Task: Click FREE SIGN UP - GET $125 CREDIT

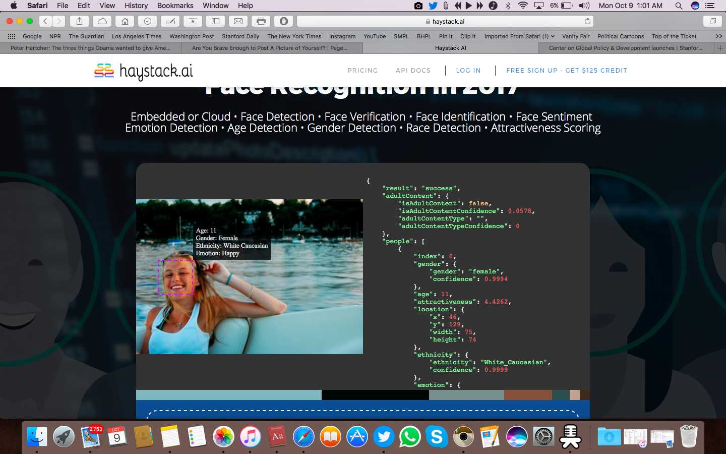Action: (x=566, y=71)
